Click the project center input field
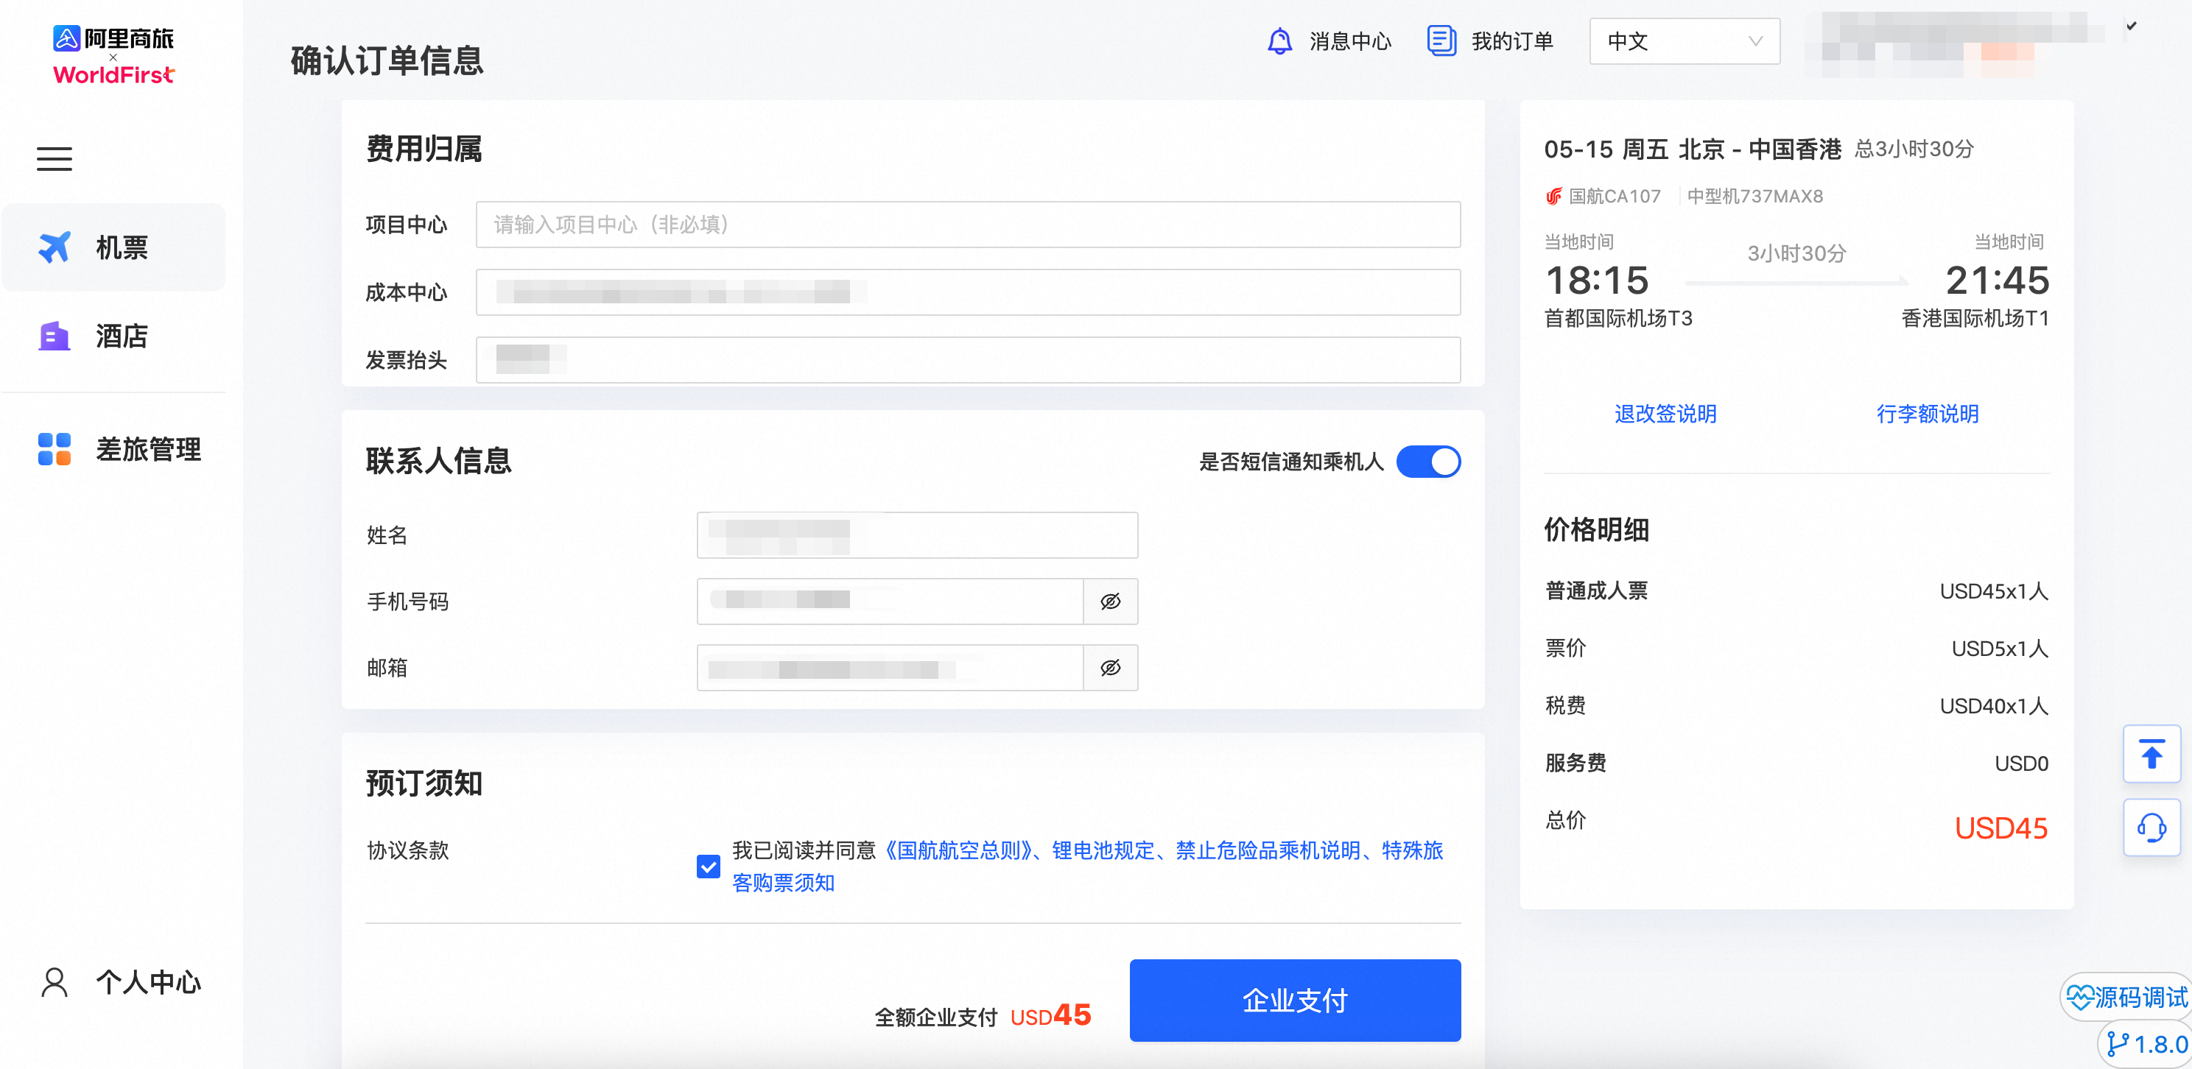The height and width of the screenshot is (1069, 2192). [968, 225]
